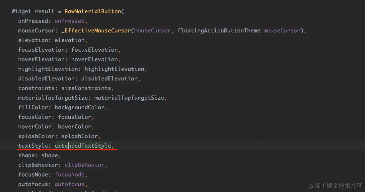Click 'constraints' parameter name
The height and width of the screenshot is (192, 365).
pos(36,88)
